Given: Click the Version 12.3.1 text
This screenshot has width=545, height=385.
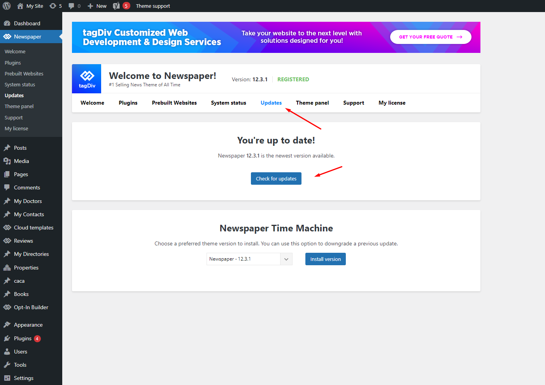Looking at the screenshot, I should pyautogui.click(x=250, y=79).
